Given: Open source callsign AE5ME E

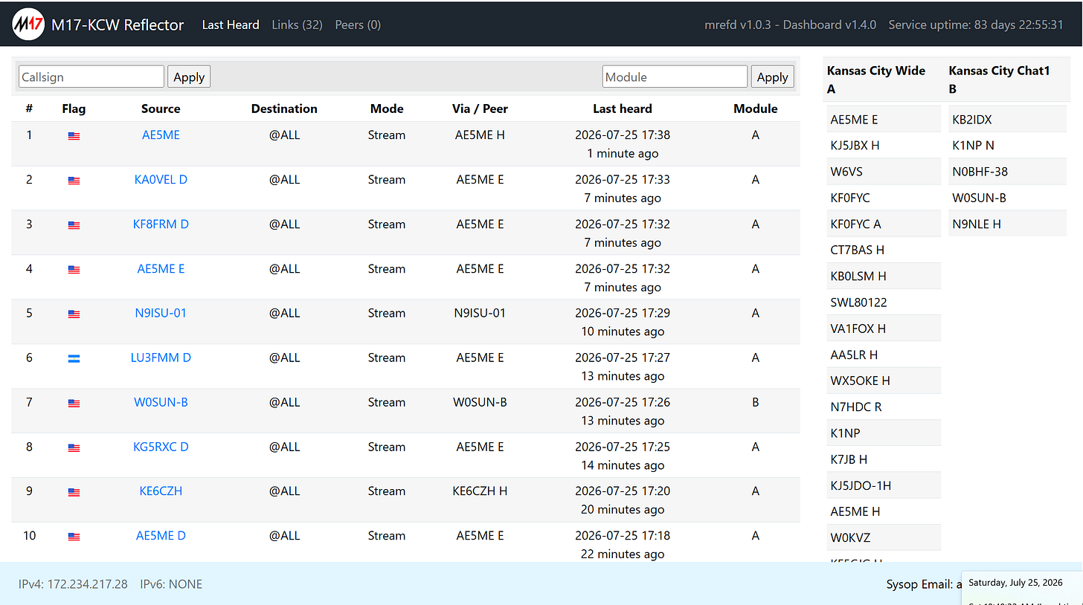Looking at the screenshot, I should coord(161,268).
